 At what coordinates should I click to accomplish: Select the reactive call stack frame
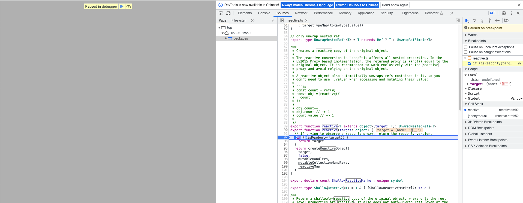pyautogui.click(x=493, y=110)
